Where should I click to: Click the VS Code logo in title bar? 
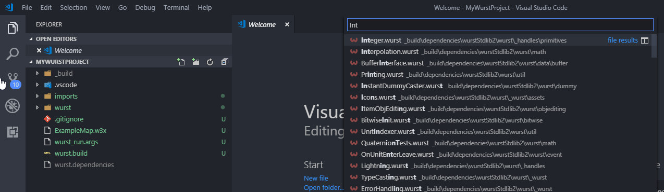pyautogui.click(x=9, y=8)
